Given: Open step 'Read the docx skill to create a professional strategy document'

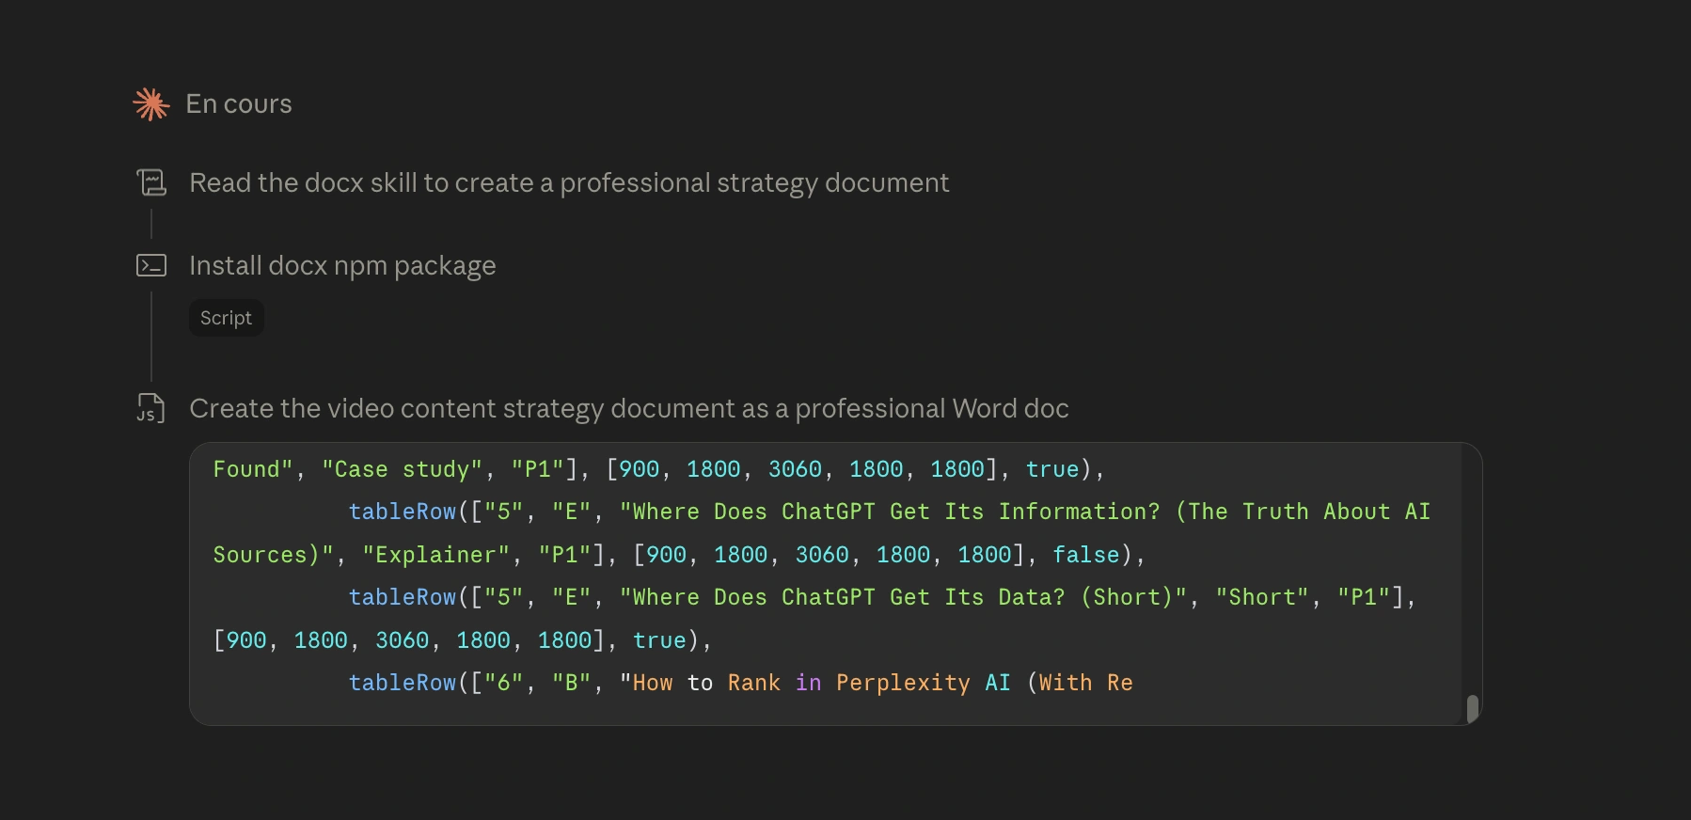Looking at the screenshot, I should click(x=569, y=182).
